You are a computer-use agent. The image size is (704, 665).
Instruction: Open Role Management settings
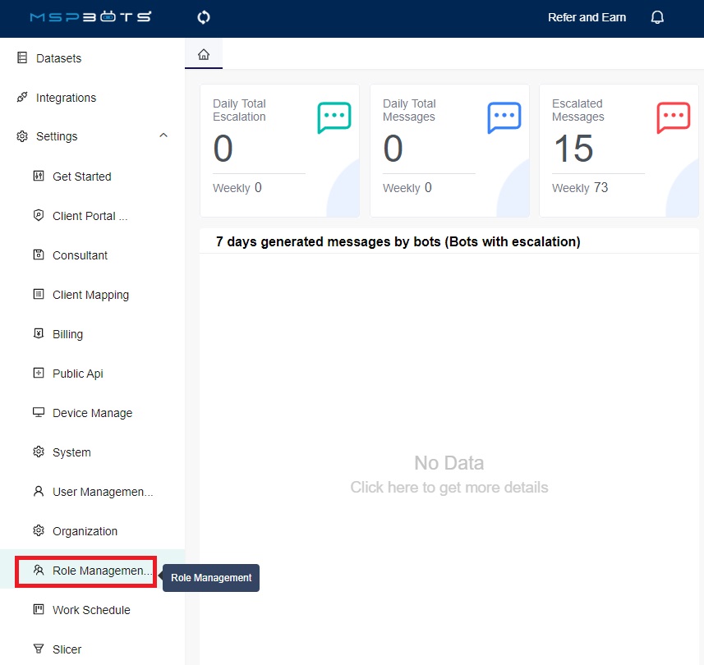[103, 571]
